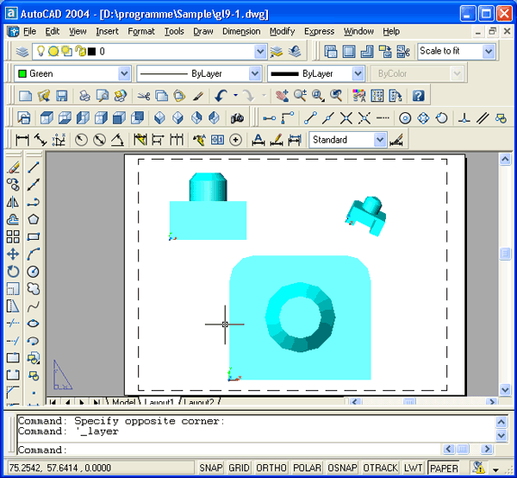This screenshot has height=478, width=517.
Task: Click the Save icon in Standard toolbar
Action: tap(60, 96)
